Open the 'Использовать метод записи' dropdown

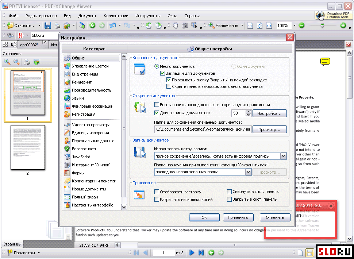coord(283,156)
